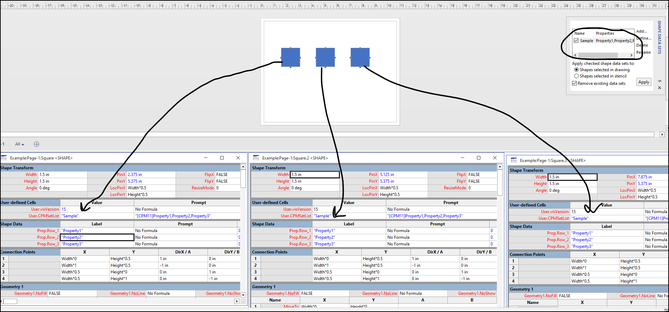Click the ShapeSheet icon of the Square.2 window
Viewport: 669px width, 312px height.
[x=256, y=158]
